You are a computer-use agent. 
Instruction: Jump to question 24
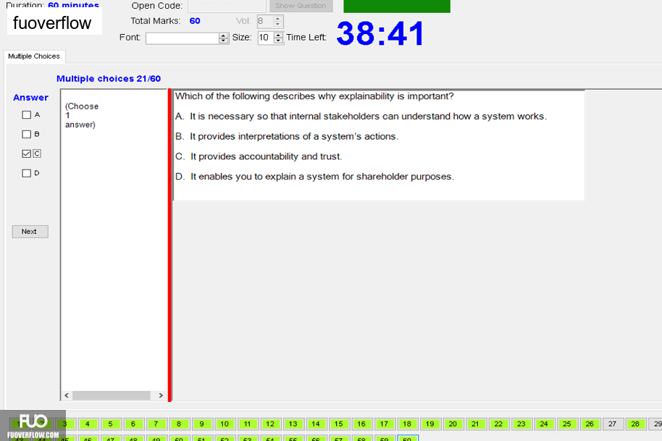[x=544, y=424]
